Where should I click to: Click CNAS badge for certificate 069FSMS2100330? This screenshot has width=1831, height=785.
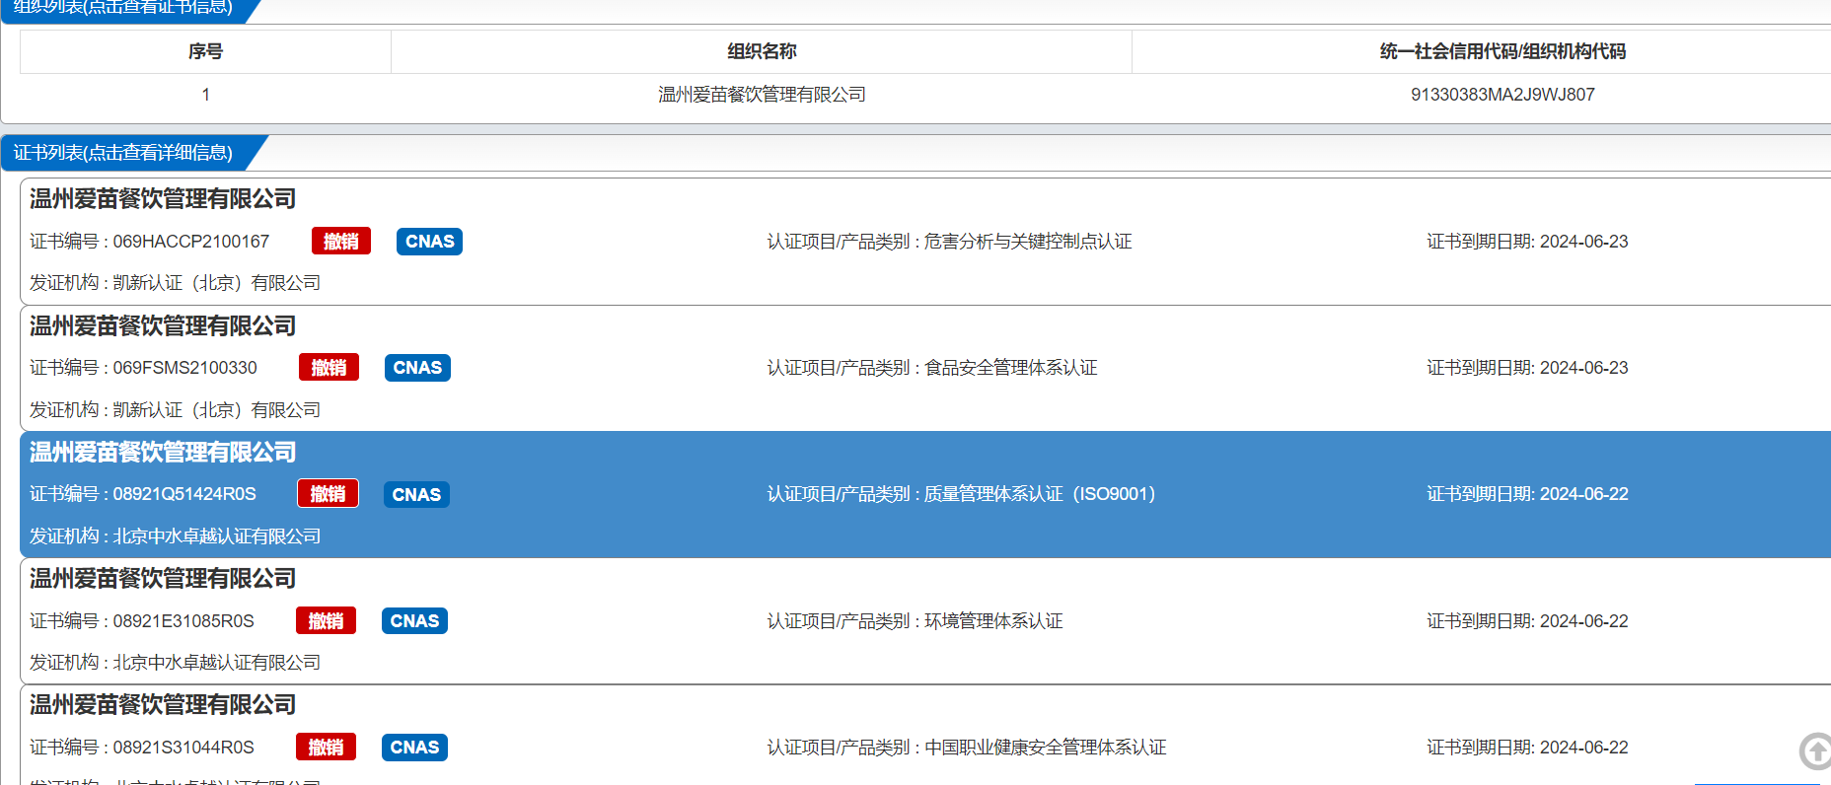[417, 368]
